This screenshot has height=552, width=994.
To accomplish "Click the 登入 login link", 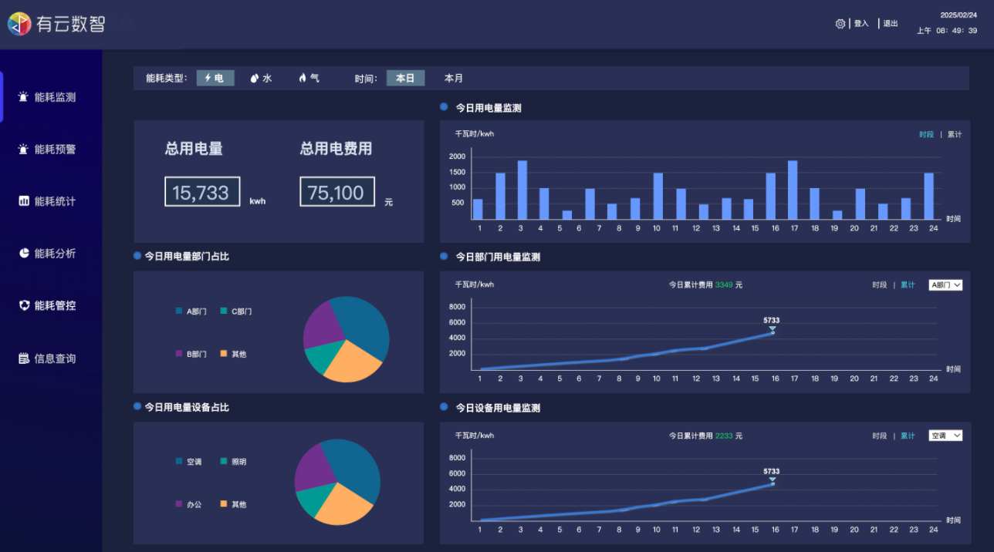I will 861,24.
